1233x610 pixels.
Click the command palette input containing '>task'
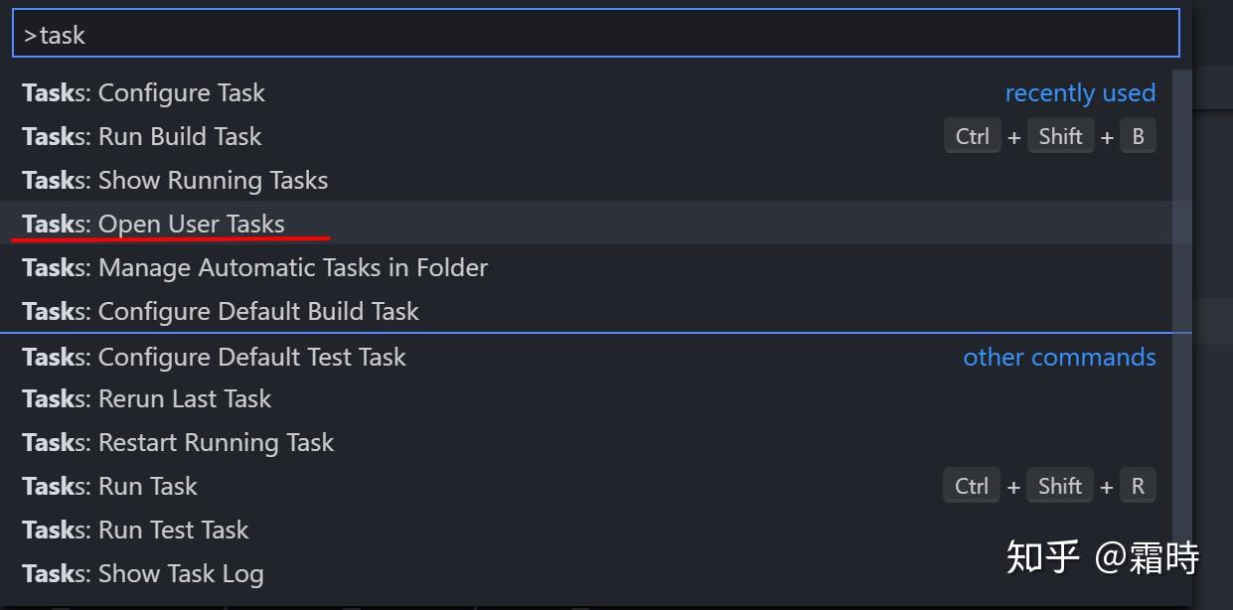[596, 35]
